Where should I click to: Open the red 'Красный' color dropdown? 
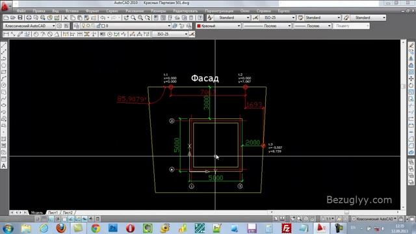pyautogui.click(x=218, y=26)
